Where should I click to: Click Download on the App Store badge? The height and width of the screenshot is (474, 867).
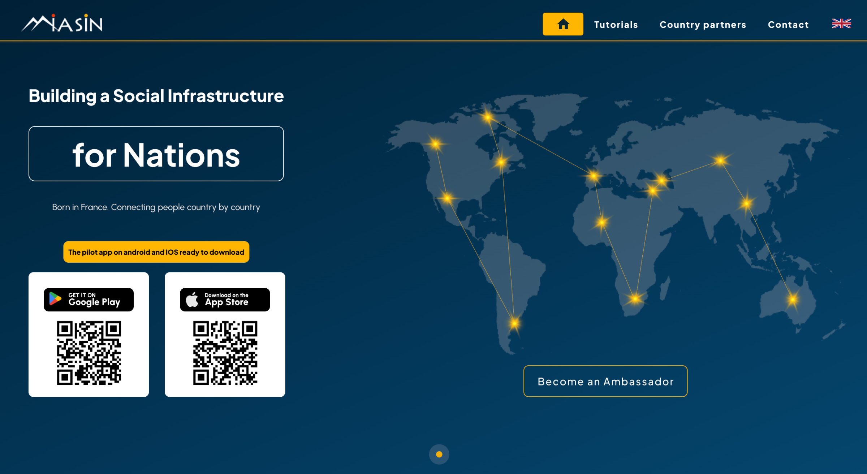point(225,300)
